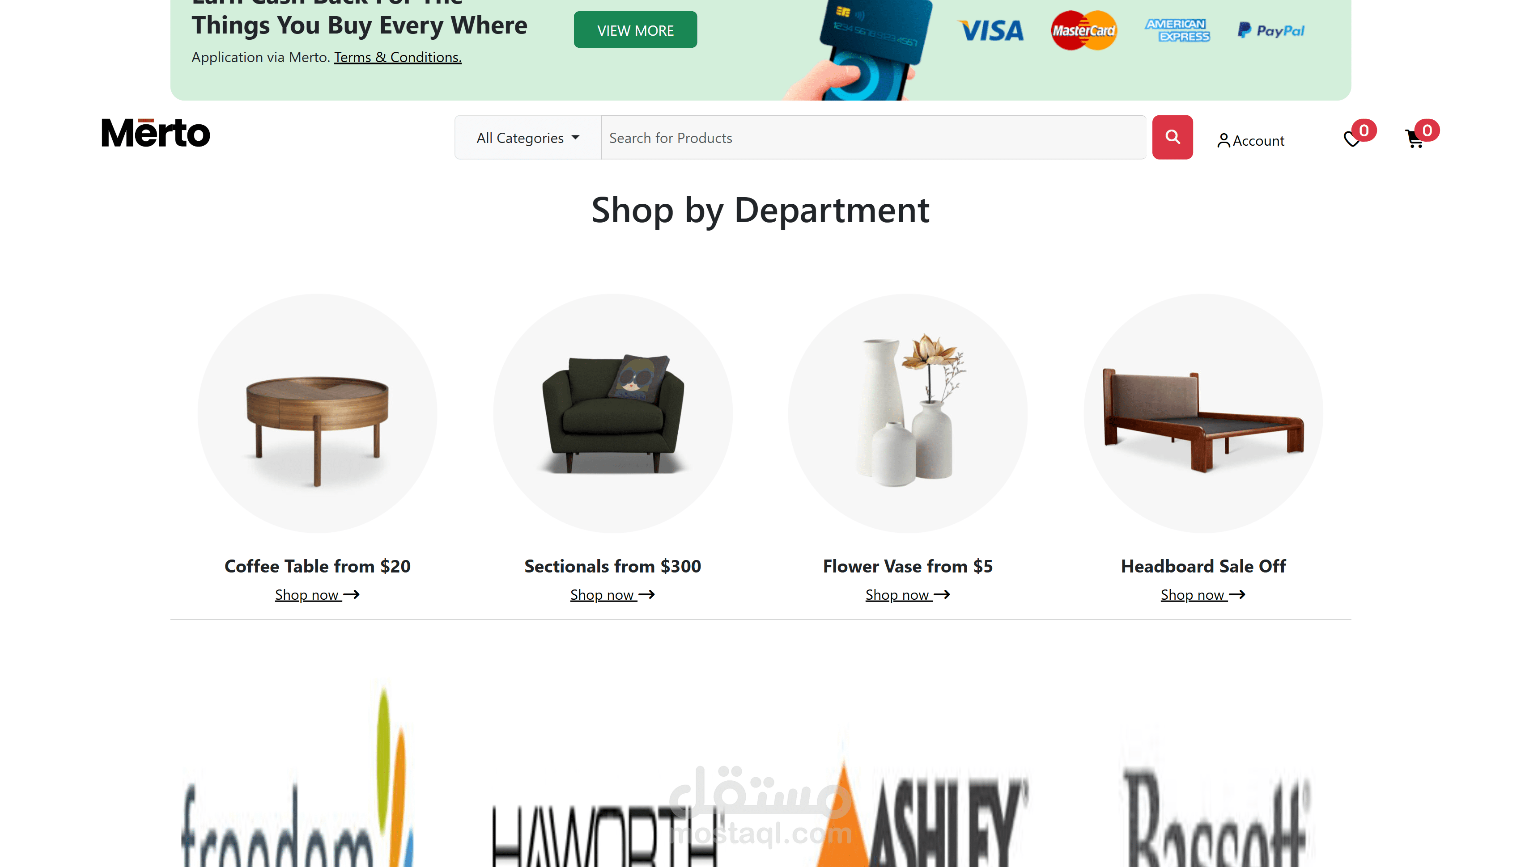The width and height of the screenshot is (1521, 867).
Task: Open the shopping cart icon
Action: (1414, 139)
